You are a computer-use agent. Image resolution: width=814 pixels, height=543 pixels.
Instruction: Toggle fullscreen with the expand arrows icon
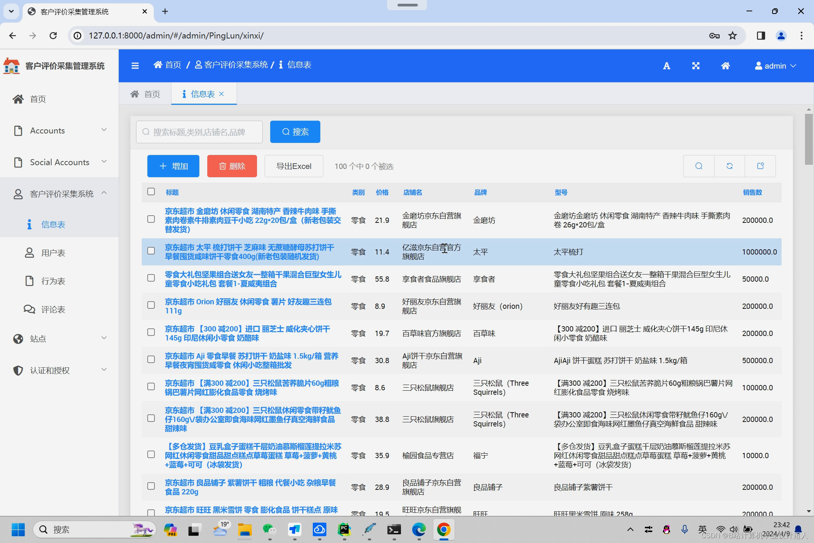[x=696, y=66]
